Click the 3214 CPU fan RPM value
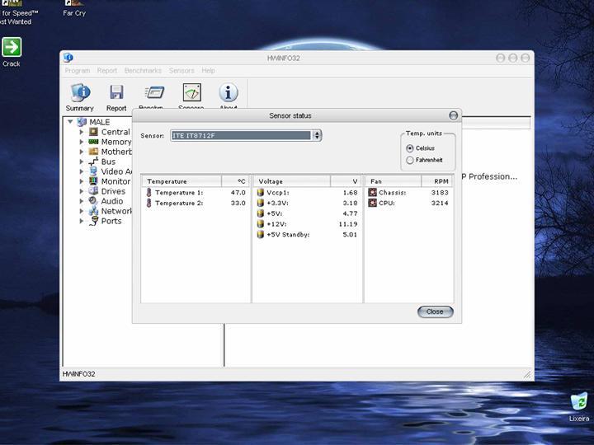Viewport: 594px width, 445px height. 440,204
